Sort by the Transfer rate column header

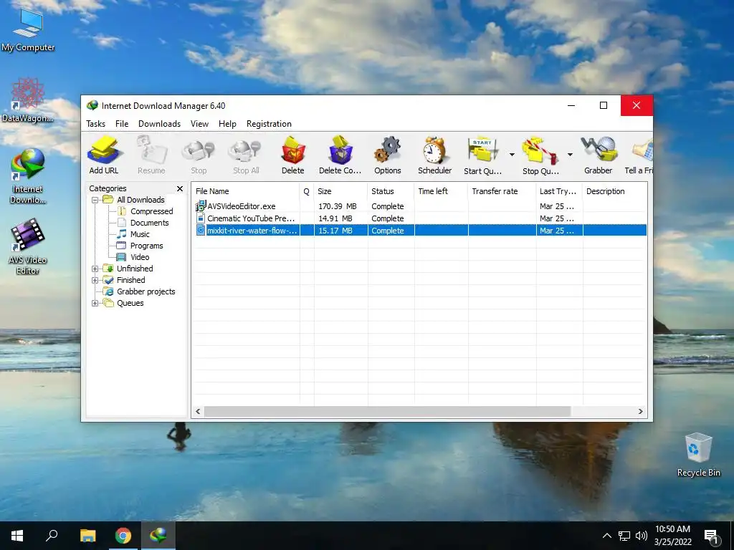coord(502,191)
